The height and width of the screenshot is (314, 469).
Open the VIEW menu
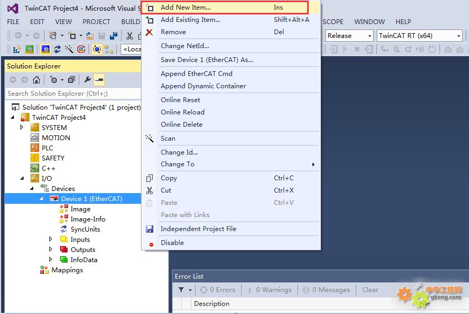(63, 22)
